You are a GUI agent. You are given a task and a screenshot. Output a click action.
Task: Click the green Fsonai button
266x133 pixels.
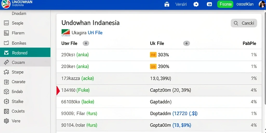pos(225,4)
